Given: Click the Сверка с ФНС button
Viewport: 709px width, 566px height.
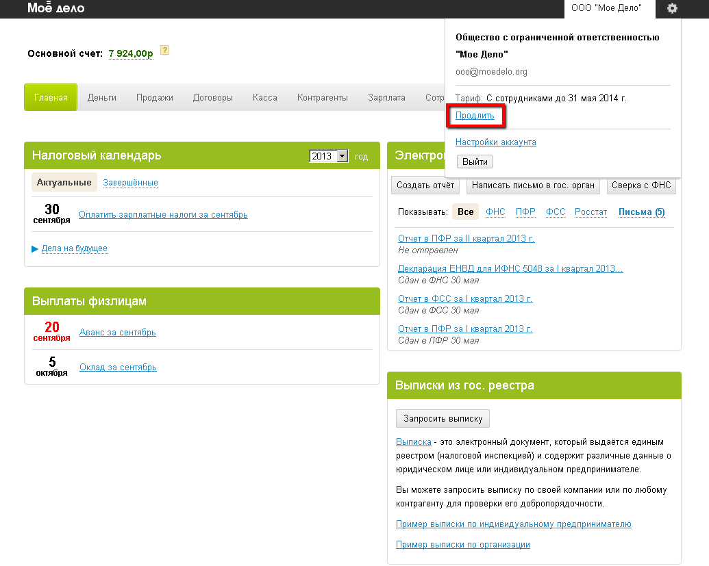Looking at the screenshot, I should coord(641,185).
